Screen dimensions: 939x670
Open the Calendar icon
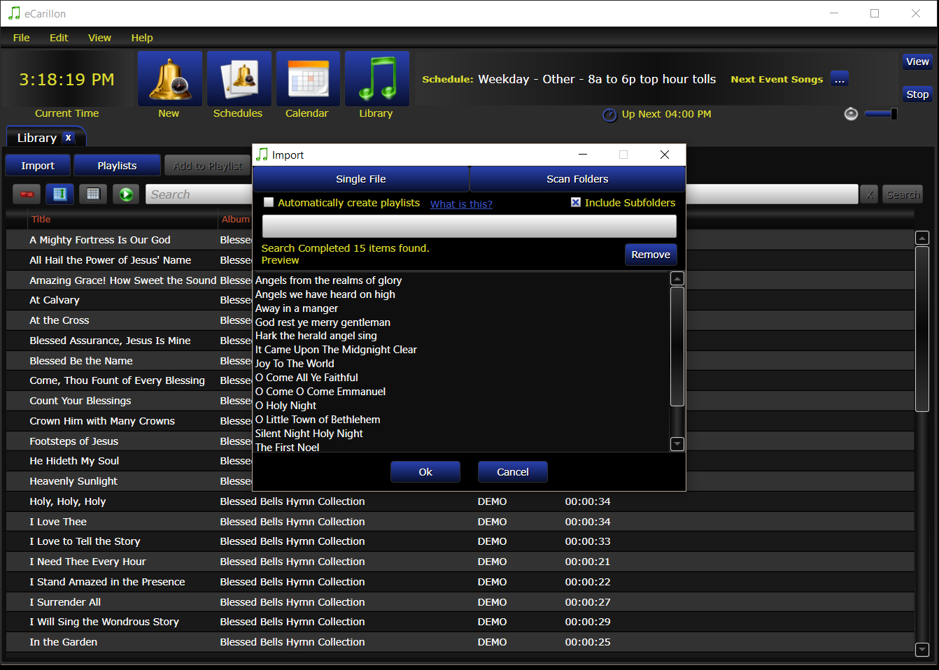(307, 78)
